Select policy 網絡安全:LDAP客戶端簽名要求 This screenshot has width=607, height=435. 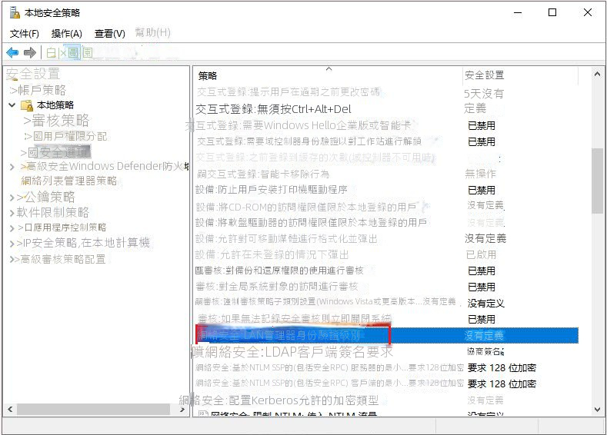pos(292,351)
